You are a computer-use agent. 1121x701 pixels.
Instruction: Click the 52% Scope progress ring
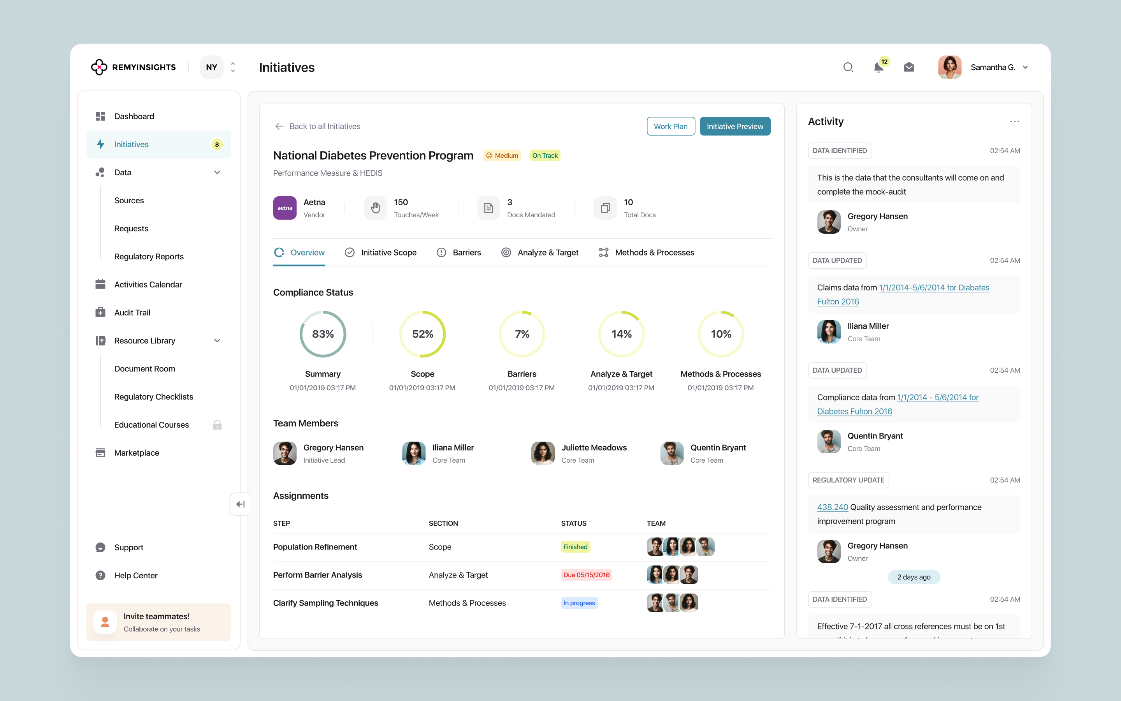pyautogui.click(x=422, y=334)
